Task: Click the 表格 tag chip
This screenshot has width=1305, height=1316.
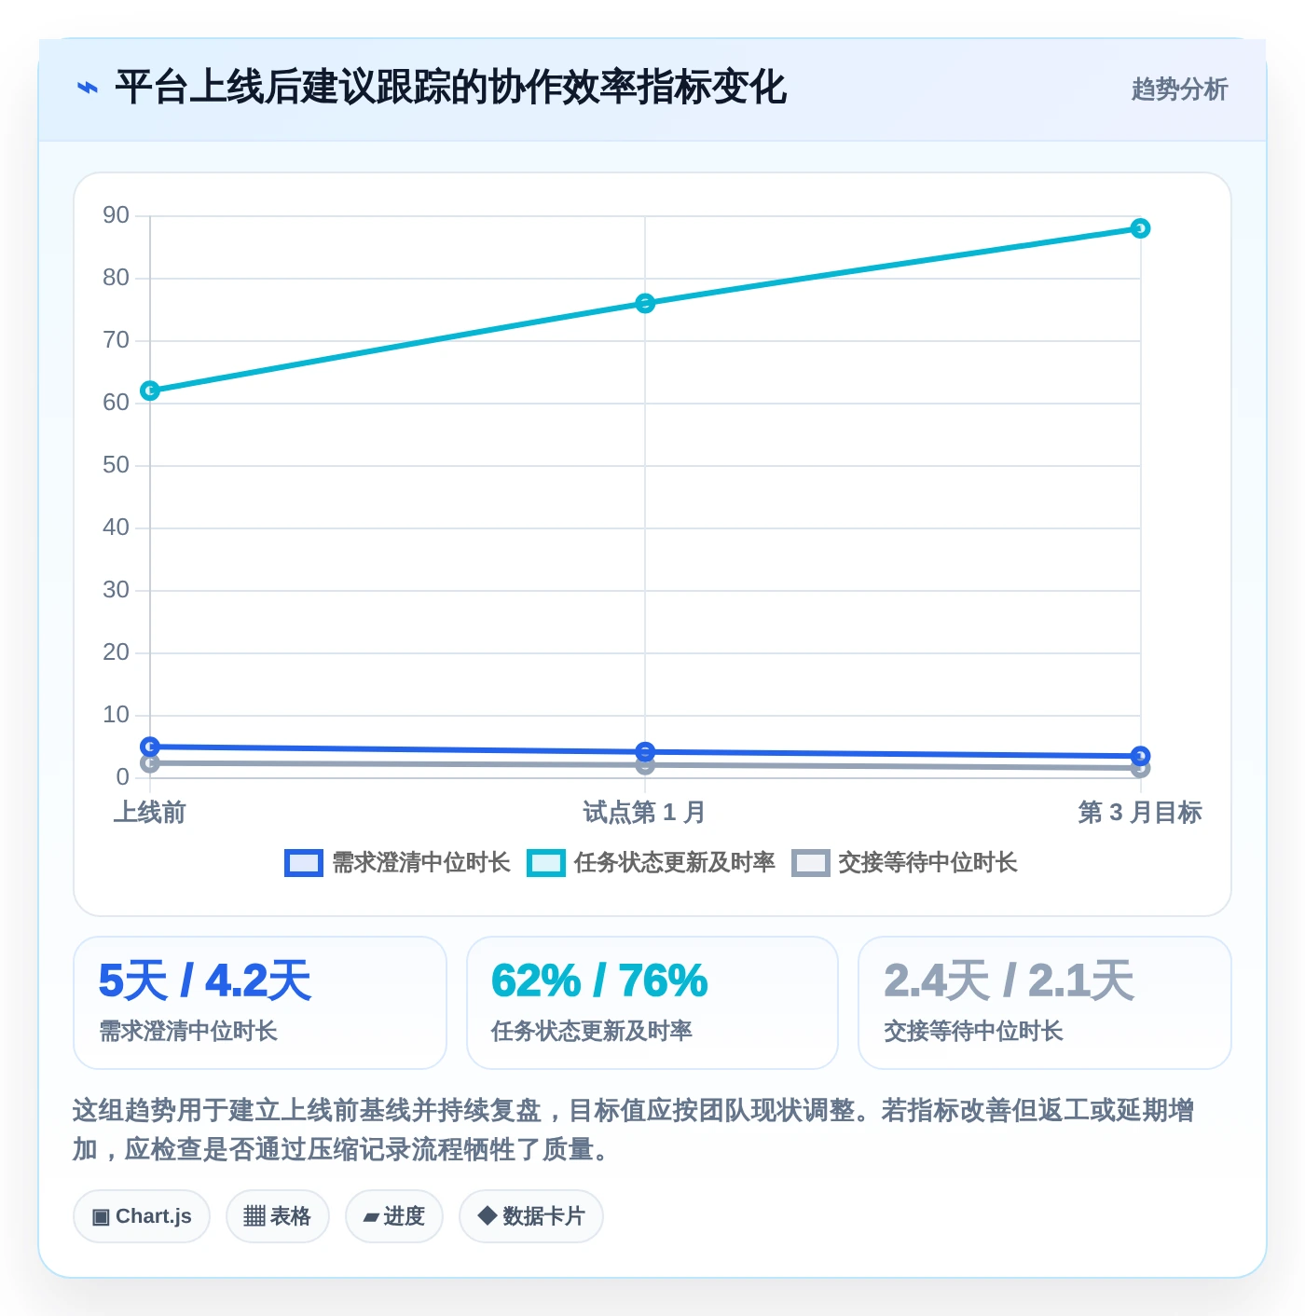Action: click(278, 1216)
